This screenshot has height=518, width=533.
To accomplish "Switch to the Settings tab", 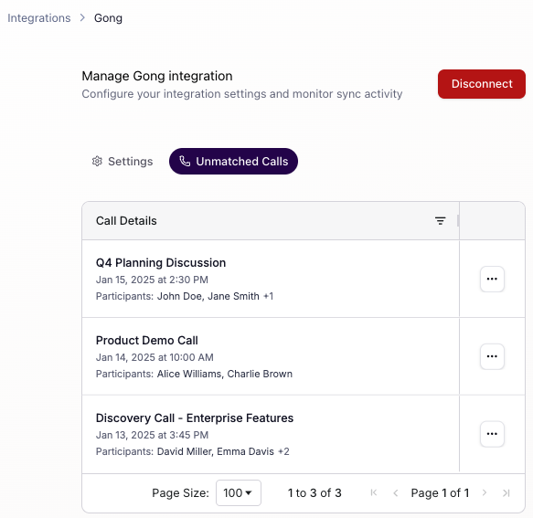I will (123, 162).
